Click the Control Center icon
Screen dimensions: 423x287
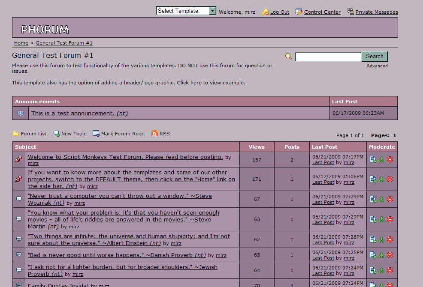(299, 12)
